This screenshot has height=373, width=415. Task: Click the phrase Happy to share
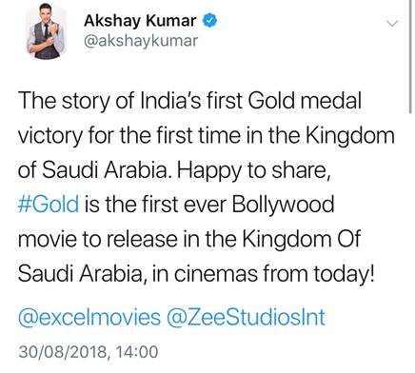(251, 170)
